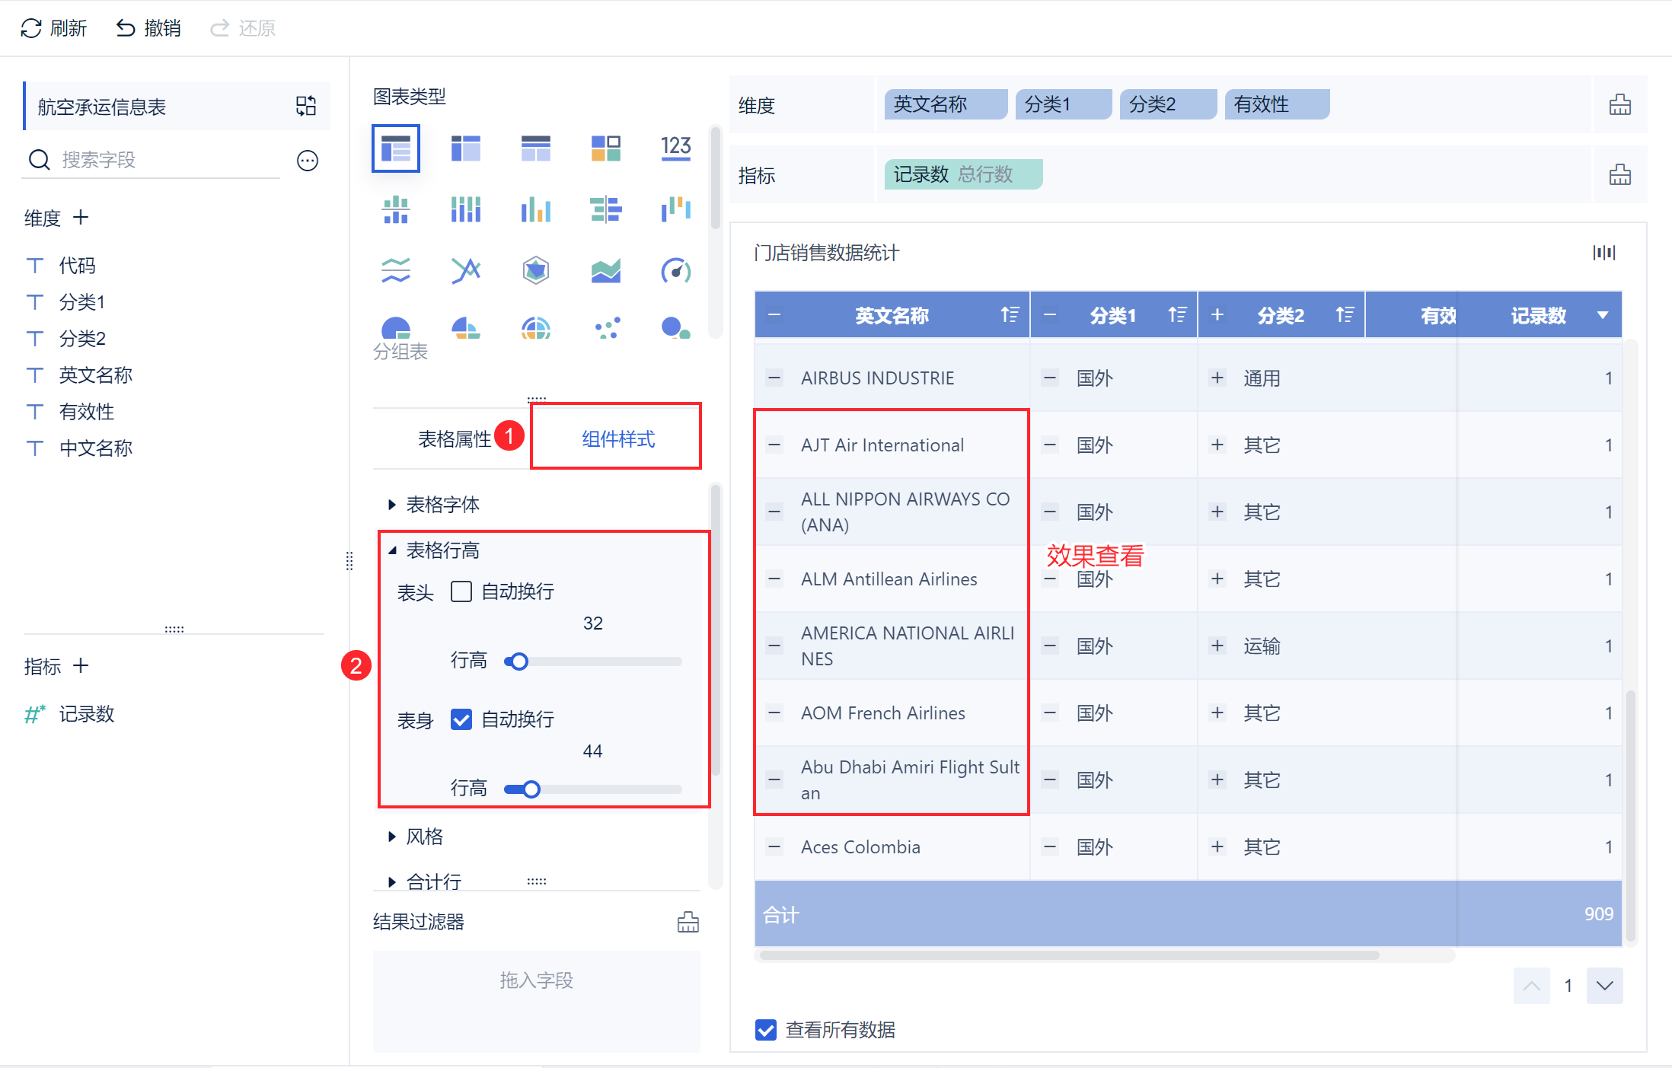Switch to the 组件样式 tab
This screenshot has height=1068, width=1672.
(617, 439)
